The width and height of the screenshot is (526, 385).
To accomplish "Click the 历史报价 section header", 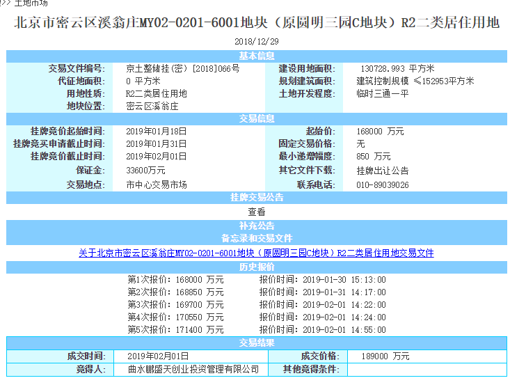I will click(x=257, y=267).
